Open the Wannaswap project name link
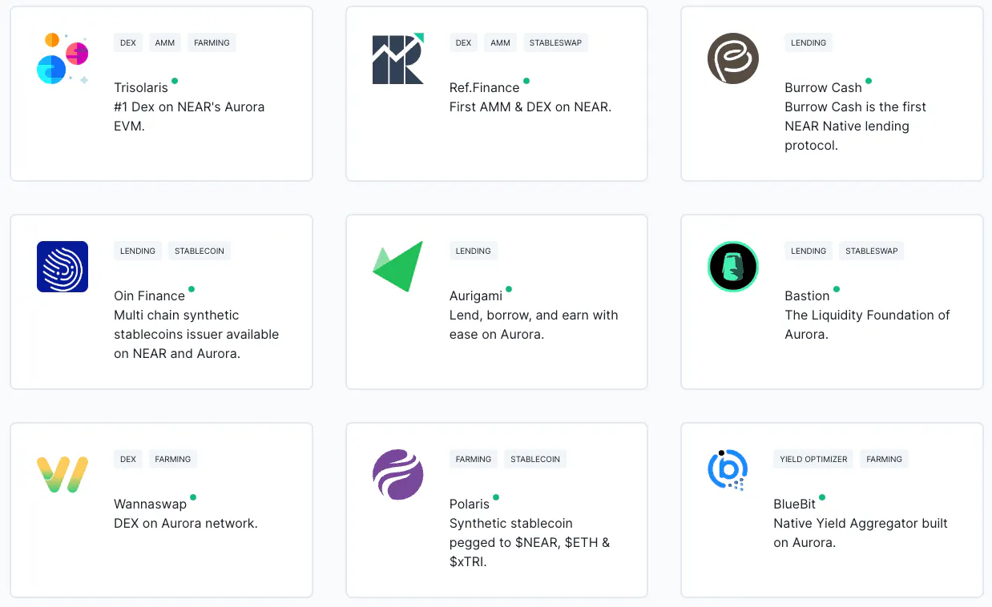 pos(150,504)
